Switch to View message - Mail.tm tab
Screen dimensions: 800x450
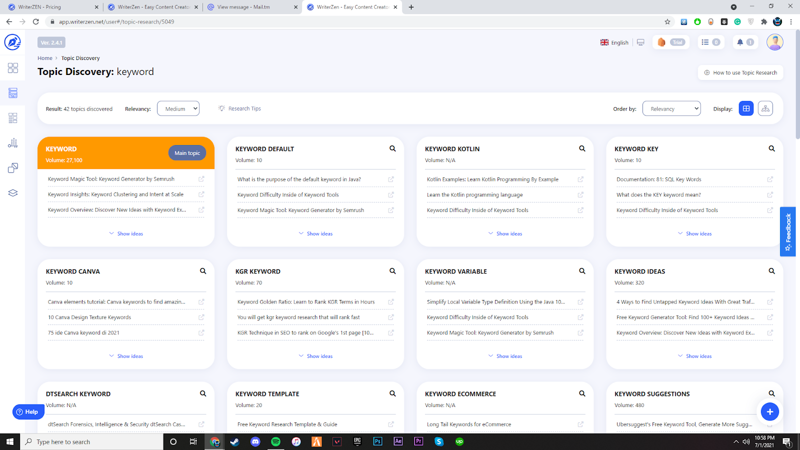251,7
